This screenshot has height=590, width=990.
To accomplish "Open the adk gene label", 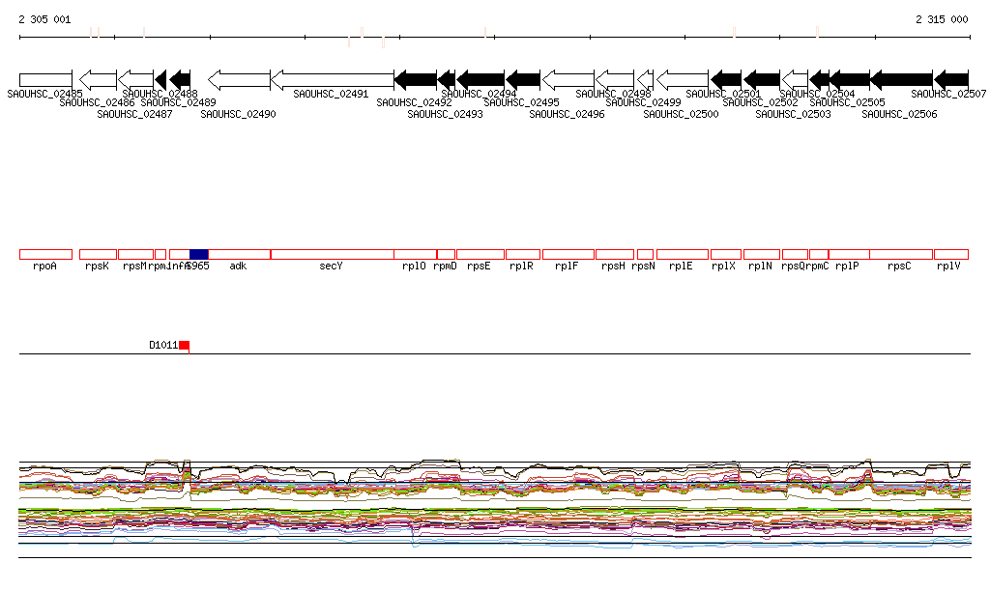I will [238, 267].
